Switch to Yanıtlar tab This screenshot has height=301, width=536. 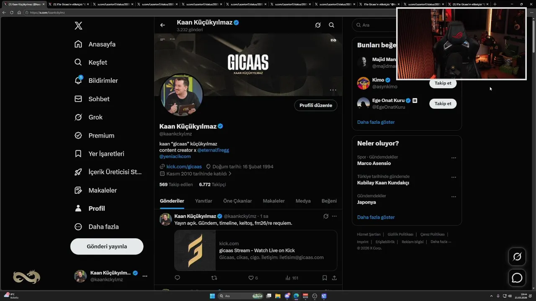pos(204,201)
